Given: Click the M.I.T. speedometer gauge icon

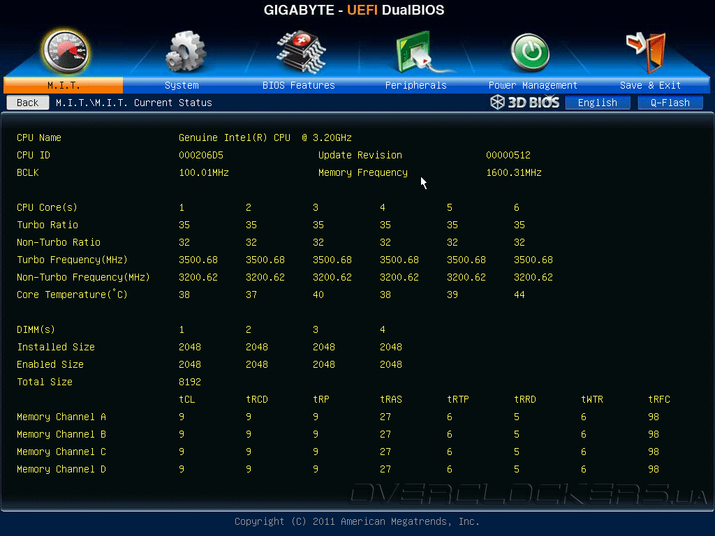Looking at the screenshot, I should [66, 52].
